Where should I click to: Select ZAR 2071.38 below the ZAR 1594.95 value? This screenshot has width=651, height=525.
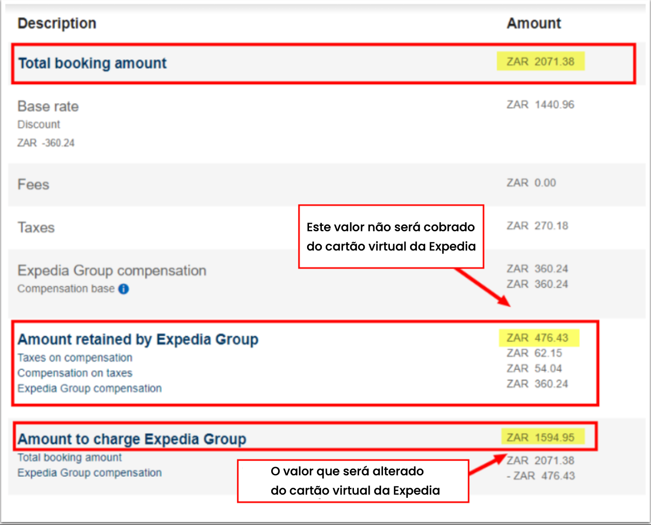coord(540,461)
